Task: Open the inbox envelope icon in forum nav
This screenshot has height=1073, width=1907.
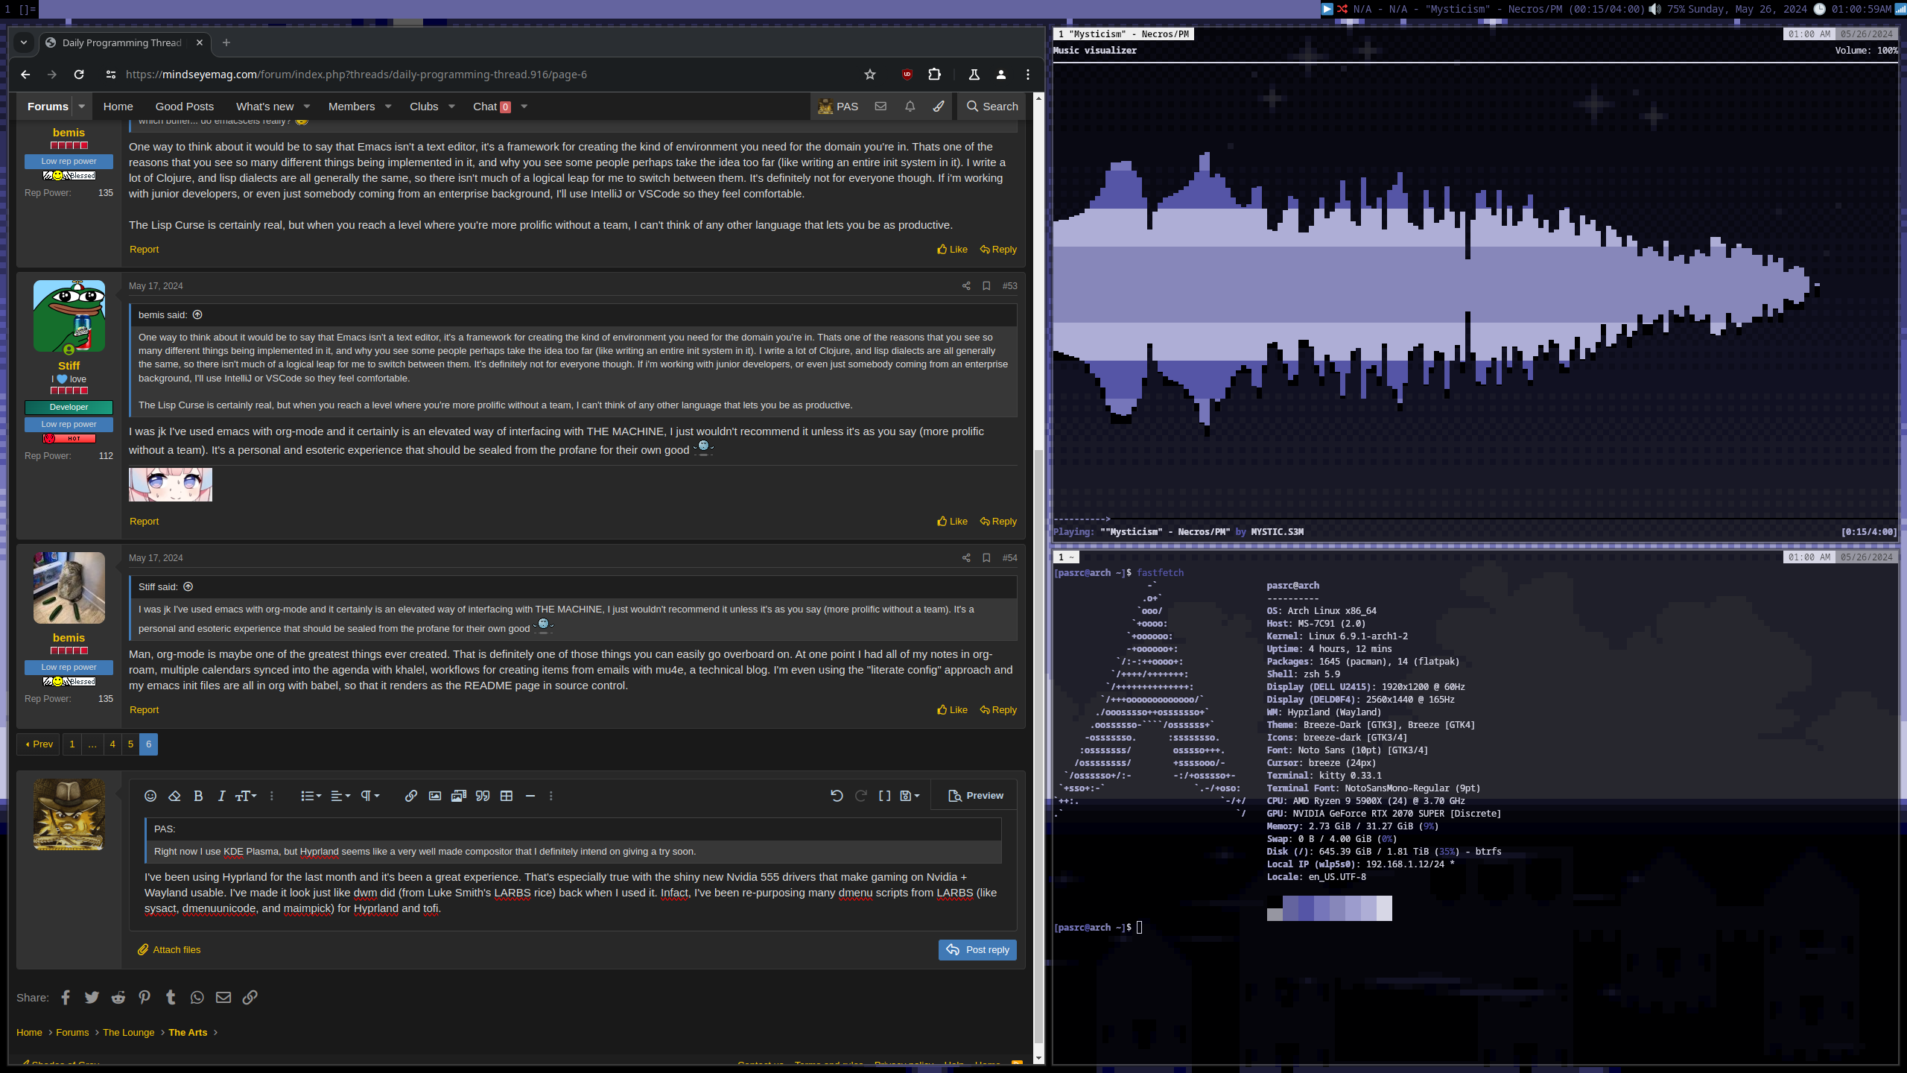Action: point(880,107)
